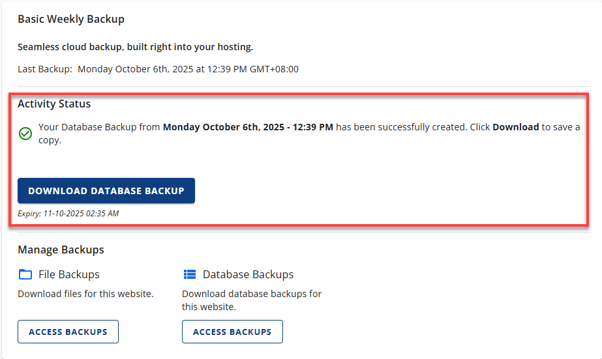Select the File Backups title

[69, 274]
